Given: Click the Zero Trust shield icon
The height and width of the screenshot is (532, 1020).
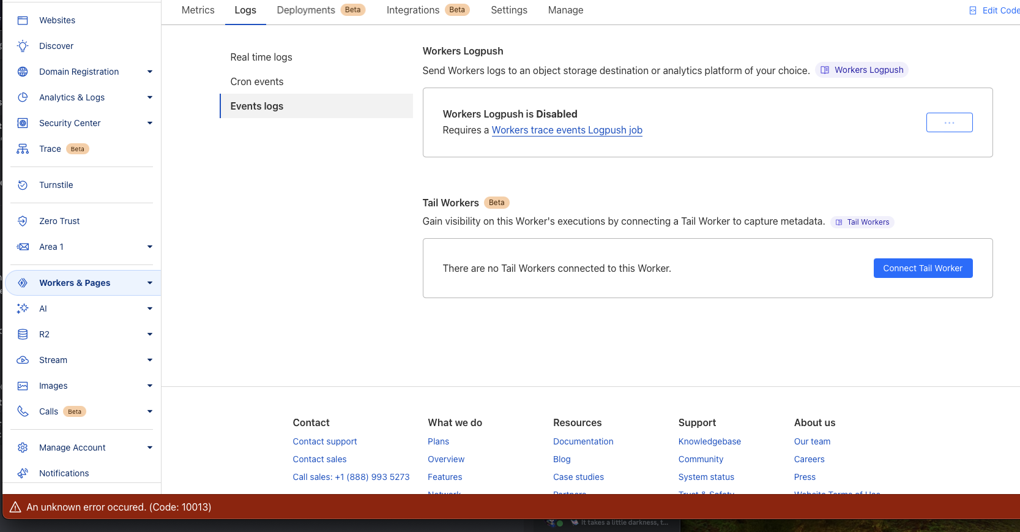Looking at the screenshot, I should pos(23,221).
